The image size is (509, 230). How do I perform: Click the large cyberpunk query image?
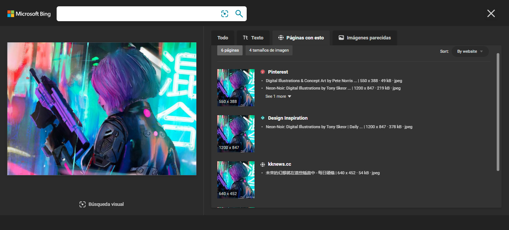coord(102,109)
